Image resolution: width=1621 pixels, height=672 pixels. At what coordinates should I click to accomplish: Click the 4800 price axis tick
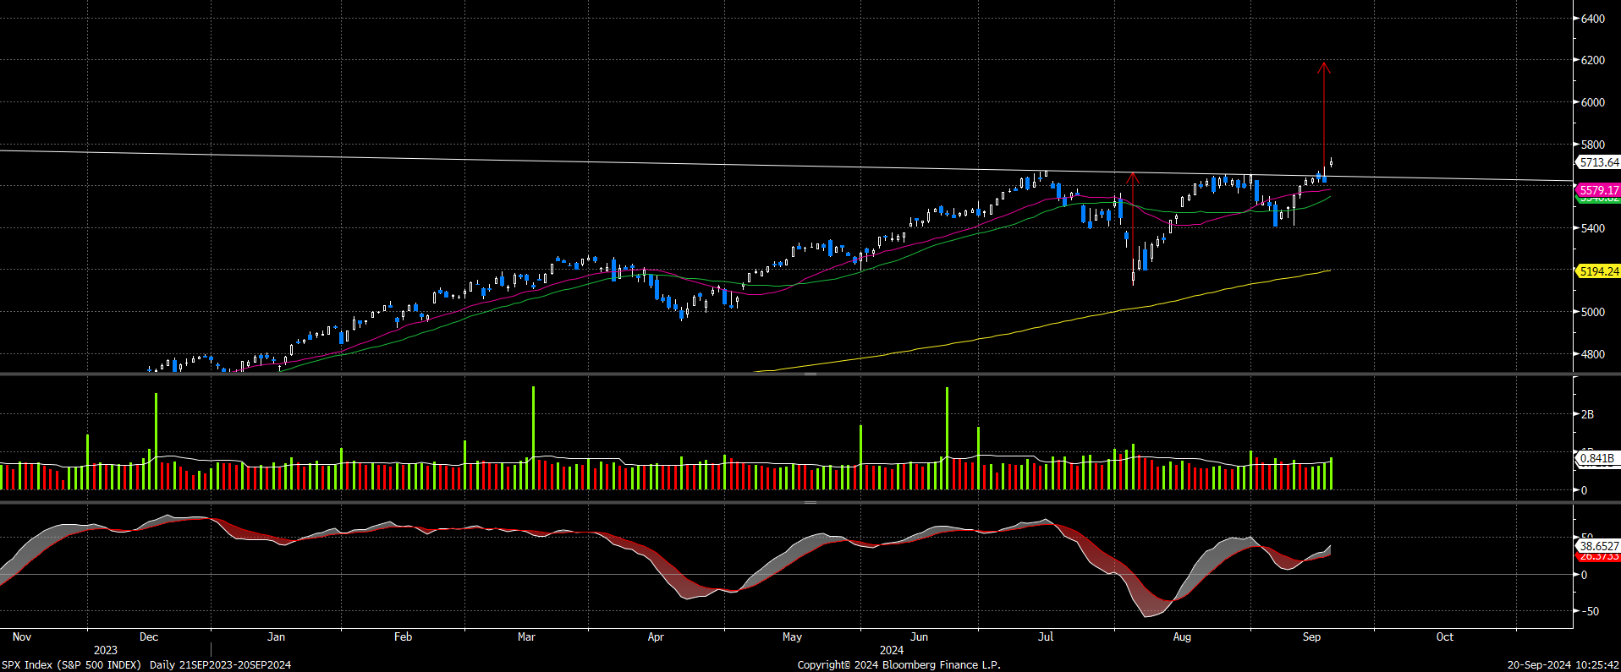pos(1592,354)
